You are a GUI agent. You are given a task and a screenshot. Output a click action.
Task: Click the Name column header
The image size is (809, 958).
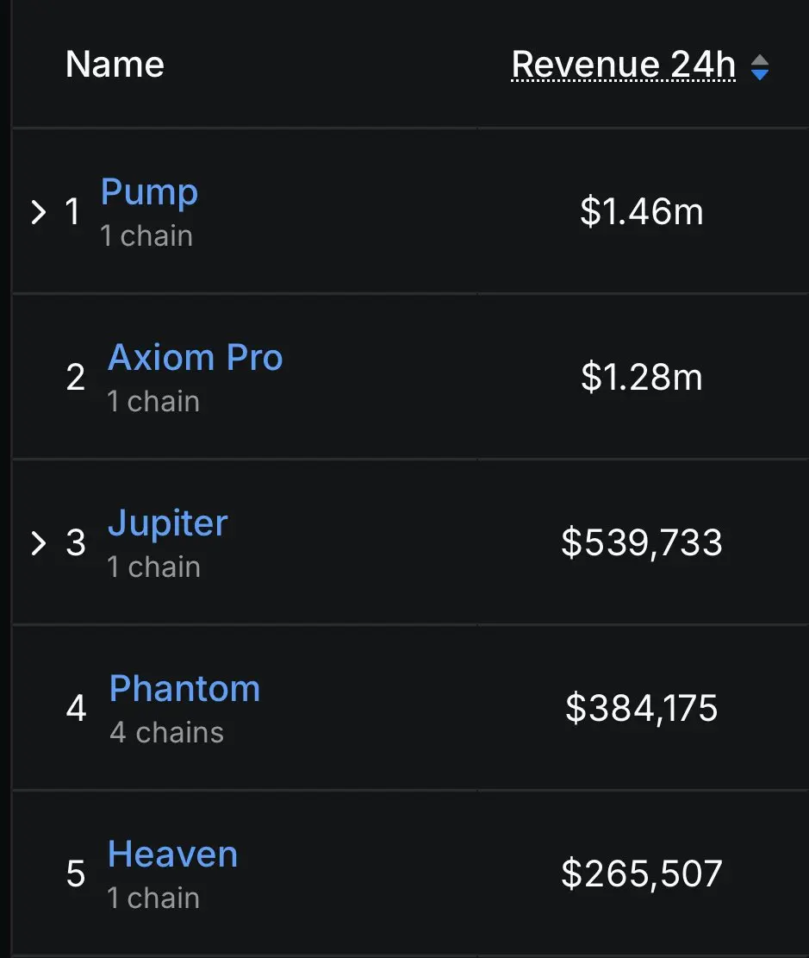point(115,64)
